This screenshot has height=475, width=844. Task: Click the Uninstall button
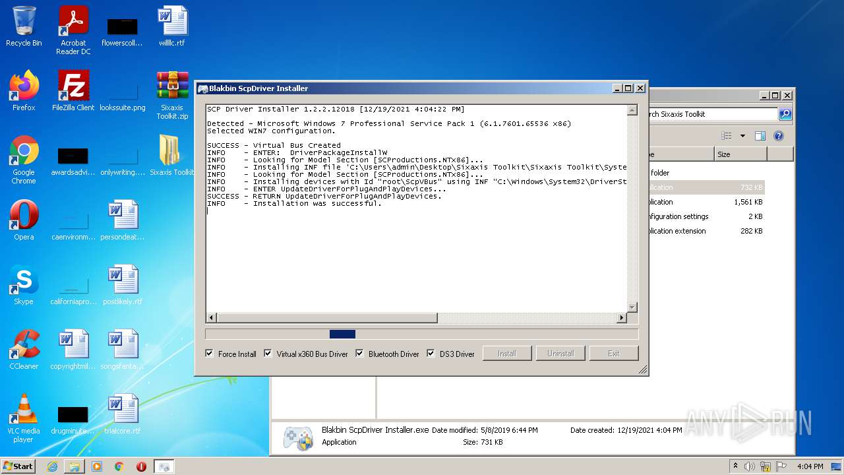click(560, 354)
